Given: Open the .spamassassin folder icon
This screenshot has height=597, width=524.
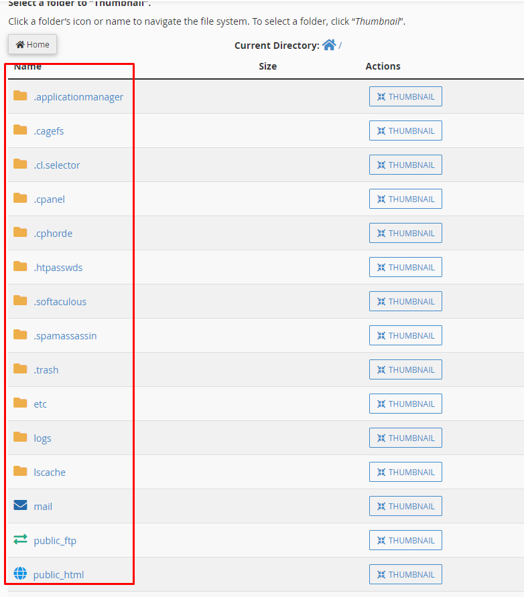Looking at the screenshot, I should coord(20,335).
